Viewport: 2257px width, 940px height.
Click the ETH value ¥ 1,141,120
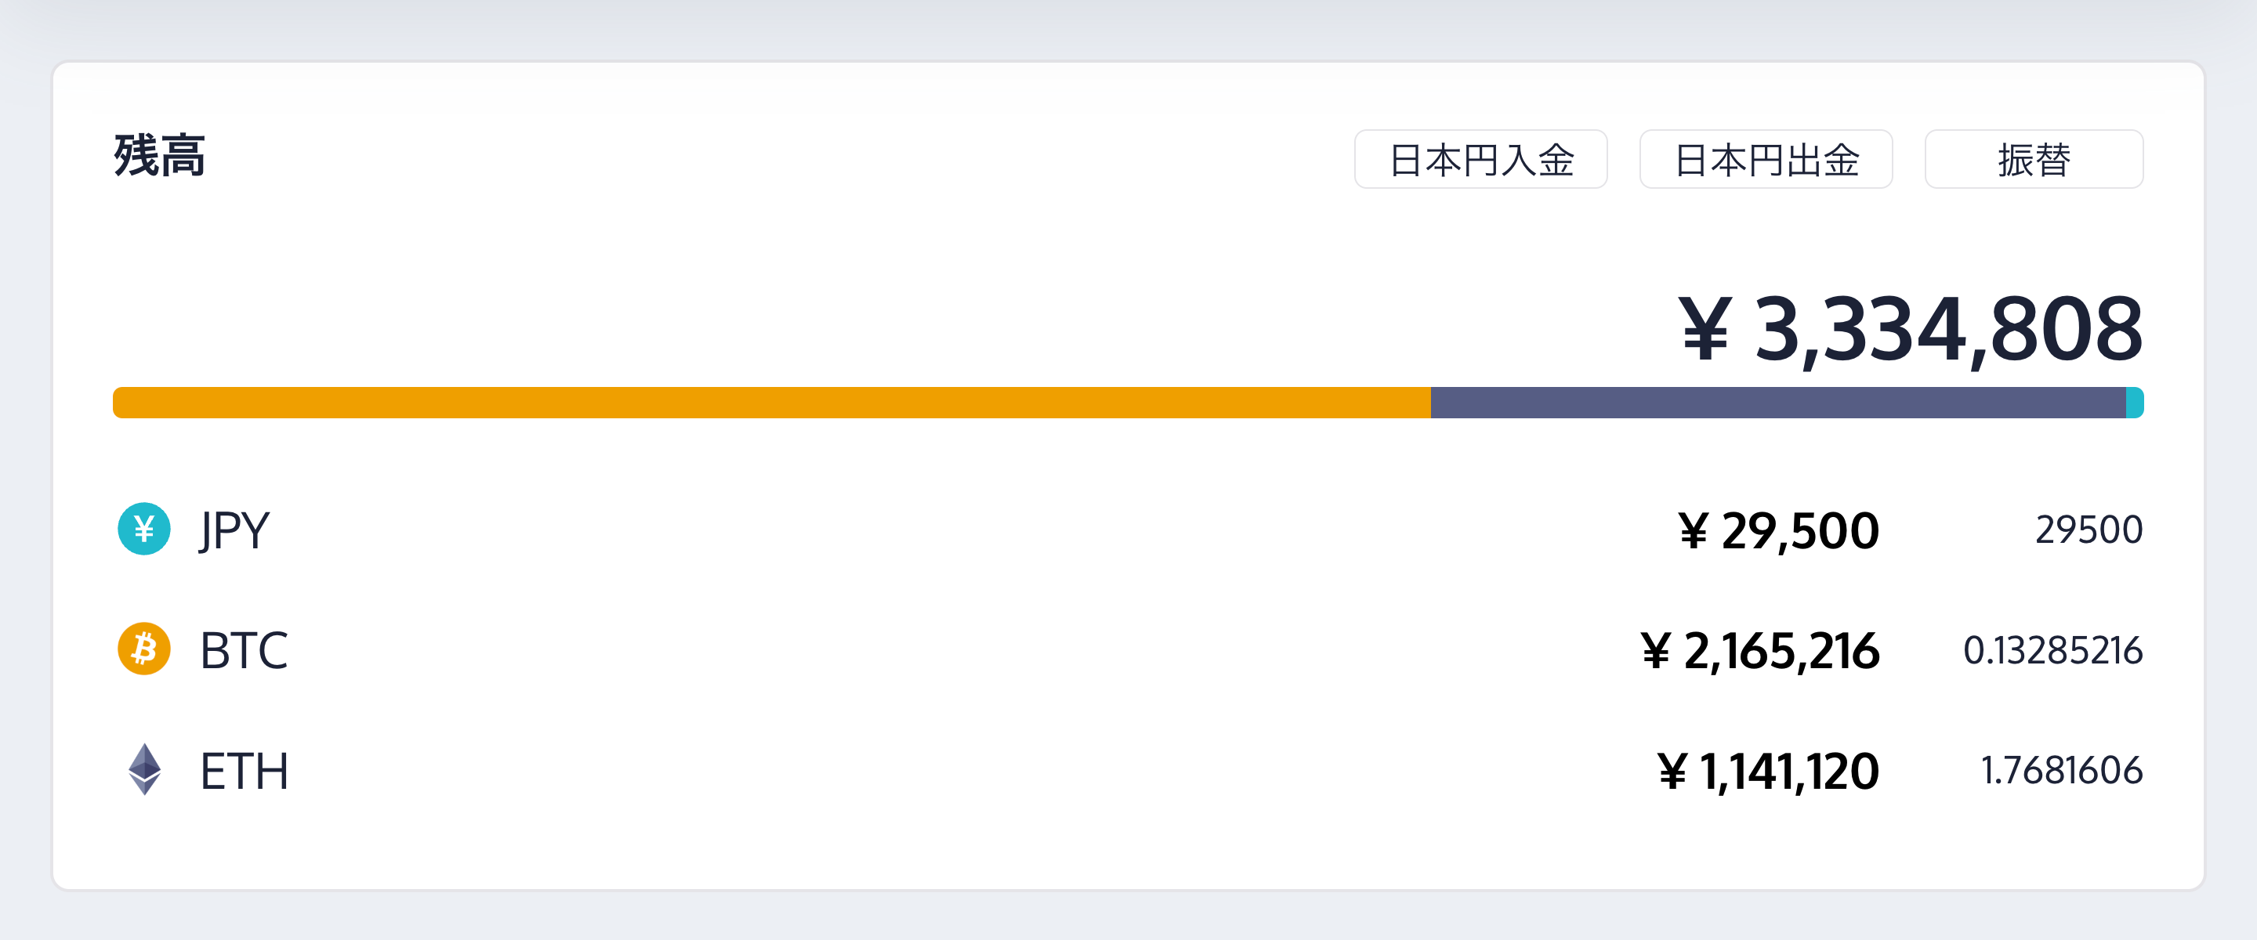click(x=1768, y=772)
